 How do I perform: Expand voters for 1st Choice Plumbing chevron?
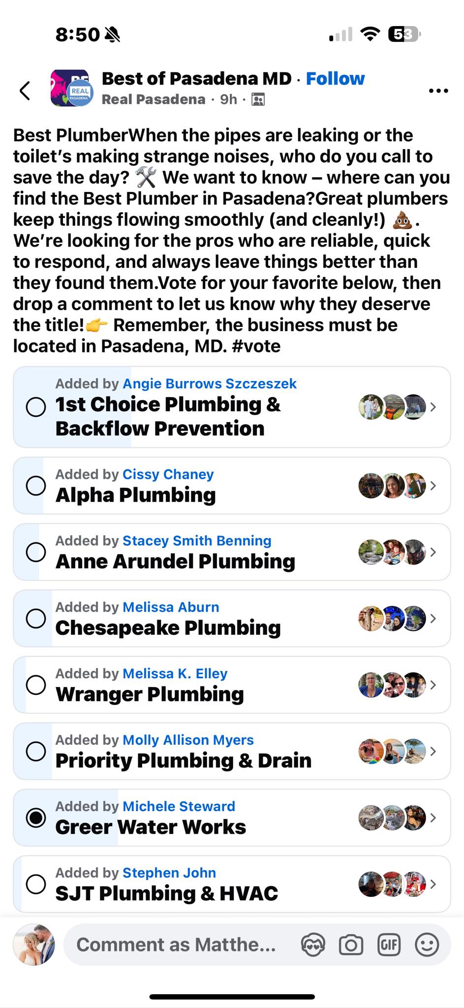[x=433, y=407]
